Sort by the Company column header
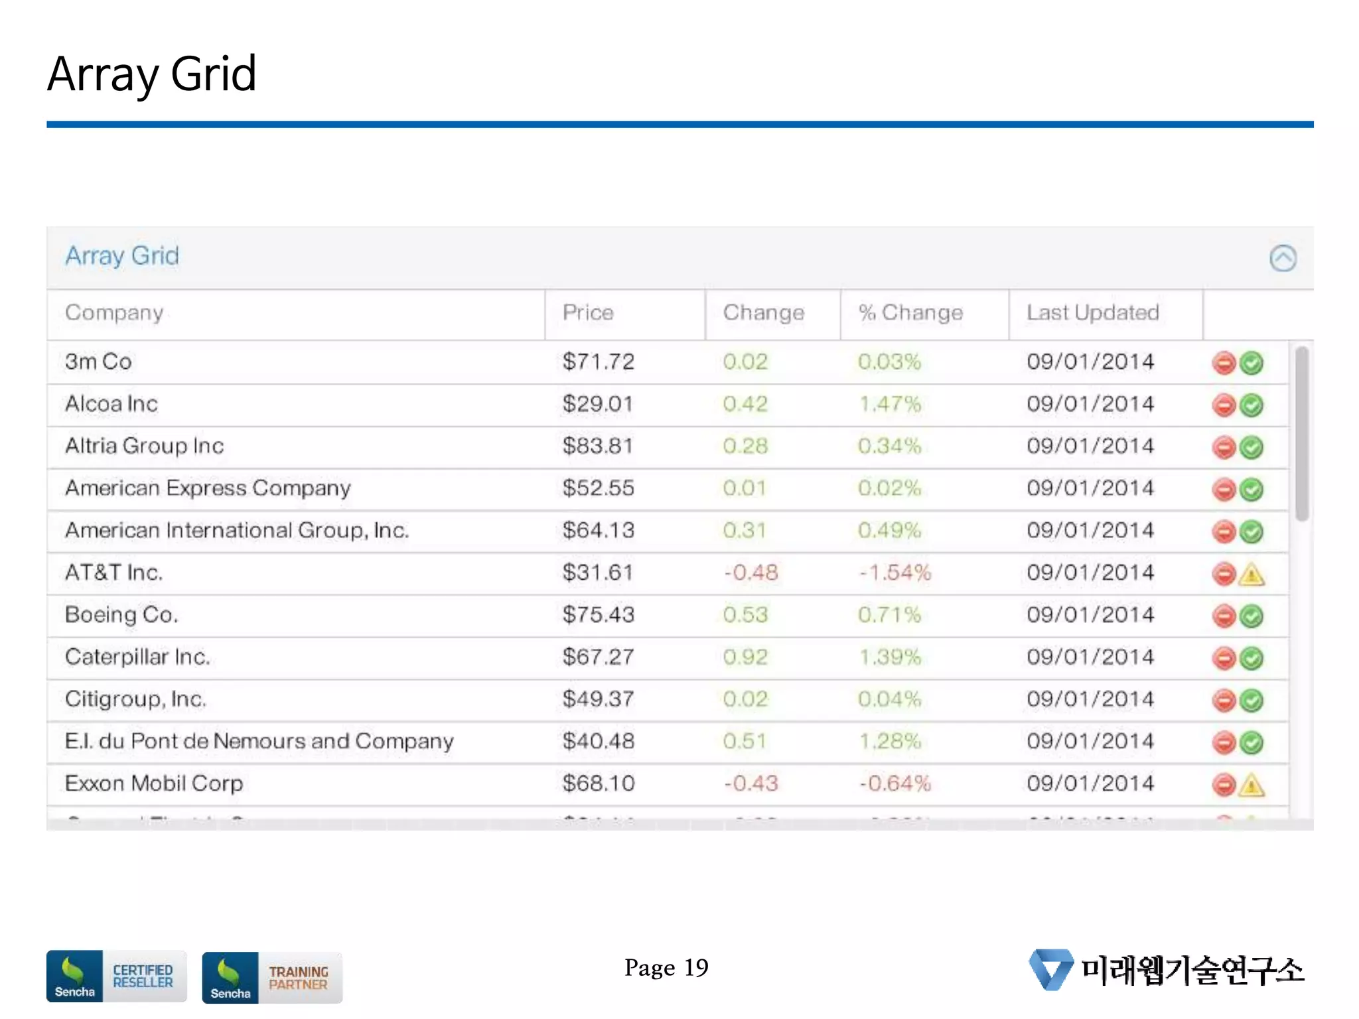 click(x=114, y=313)
